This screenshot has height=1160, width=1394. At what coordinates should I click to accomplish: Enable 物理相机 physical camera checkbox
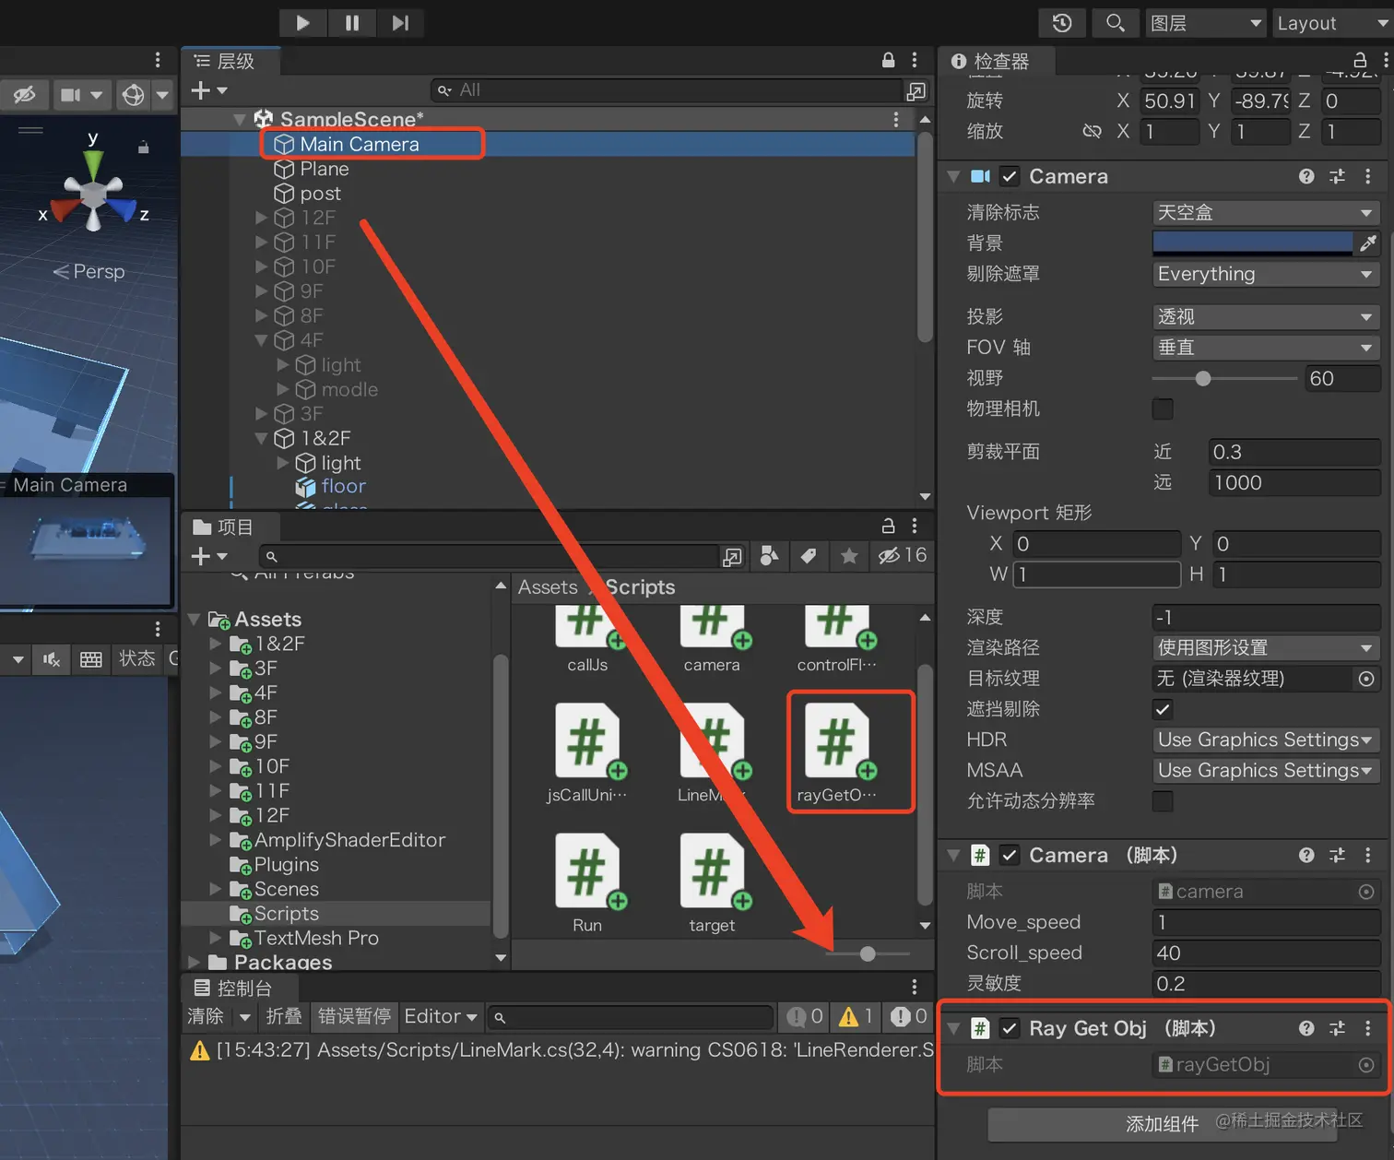point(1163,408)
